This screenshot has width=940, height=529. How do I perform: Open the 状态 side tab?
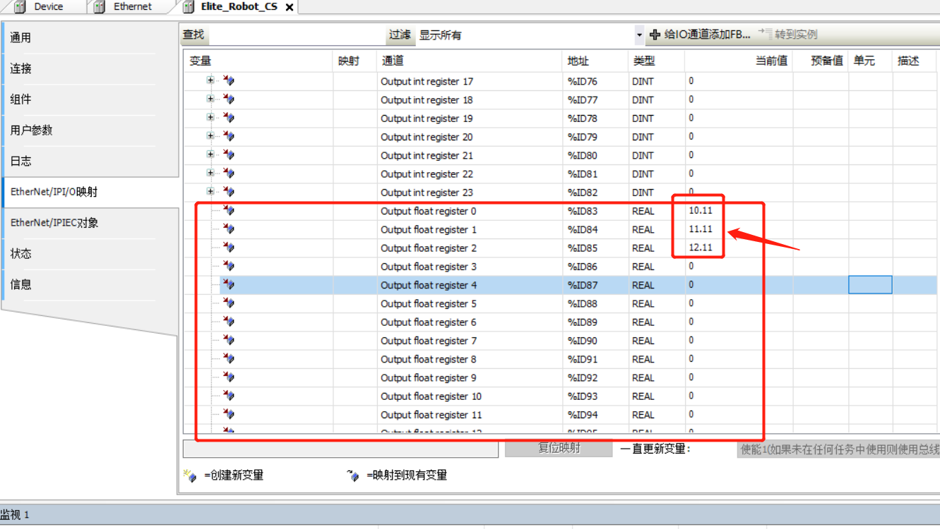click(x=21, y=254)
